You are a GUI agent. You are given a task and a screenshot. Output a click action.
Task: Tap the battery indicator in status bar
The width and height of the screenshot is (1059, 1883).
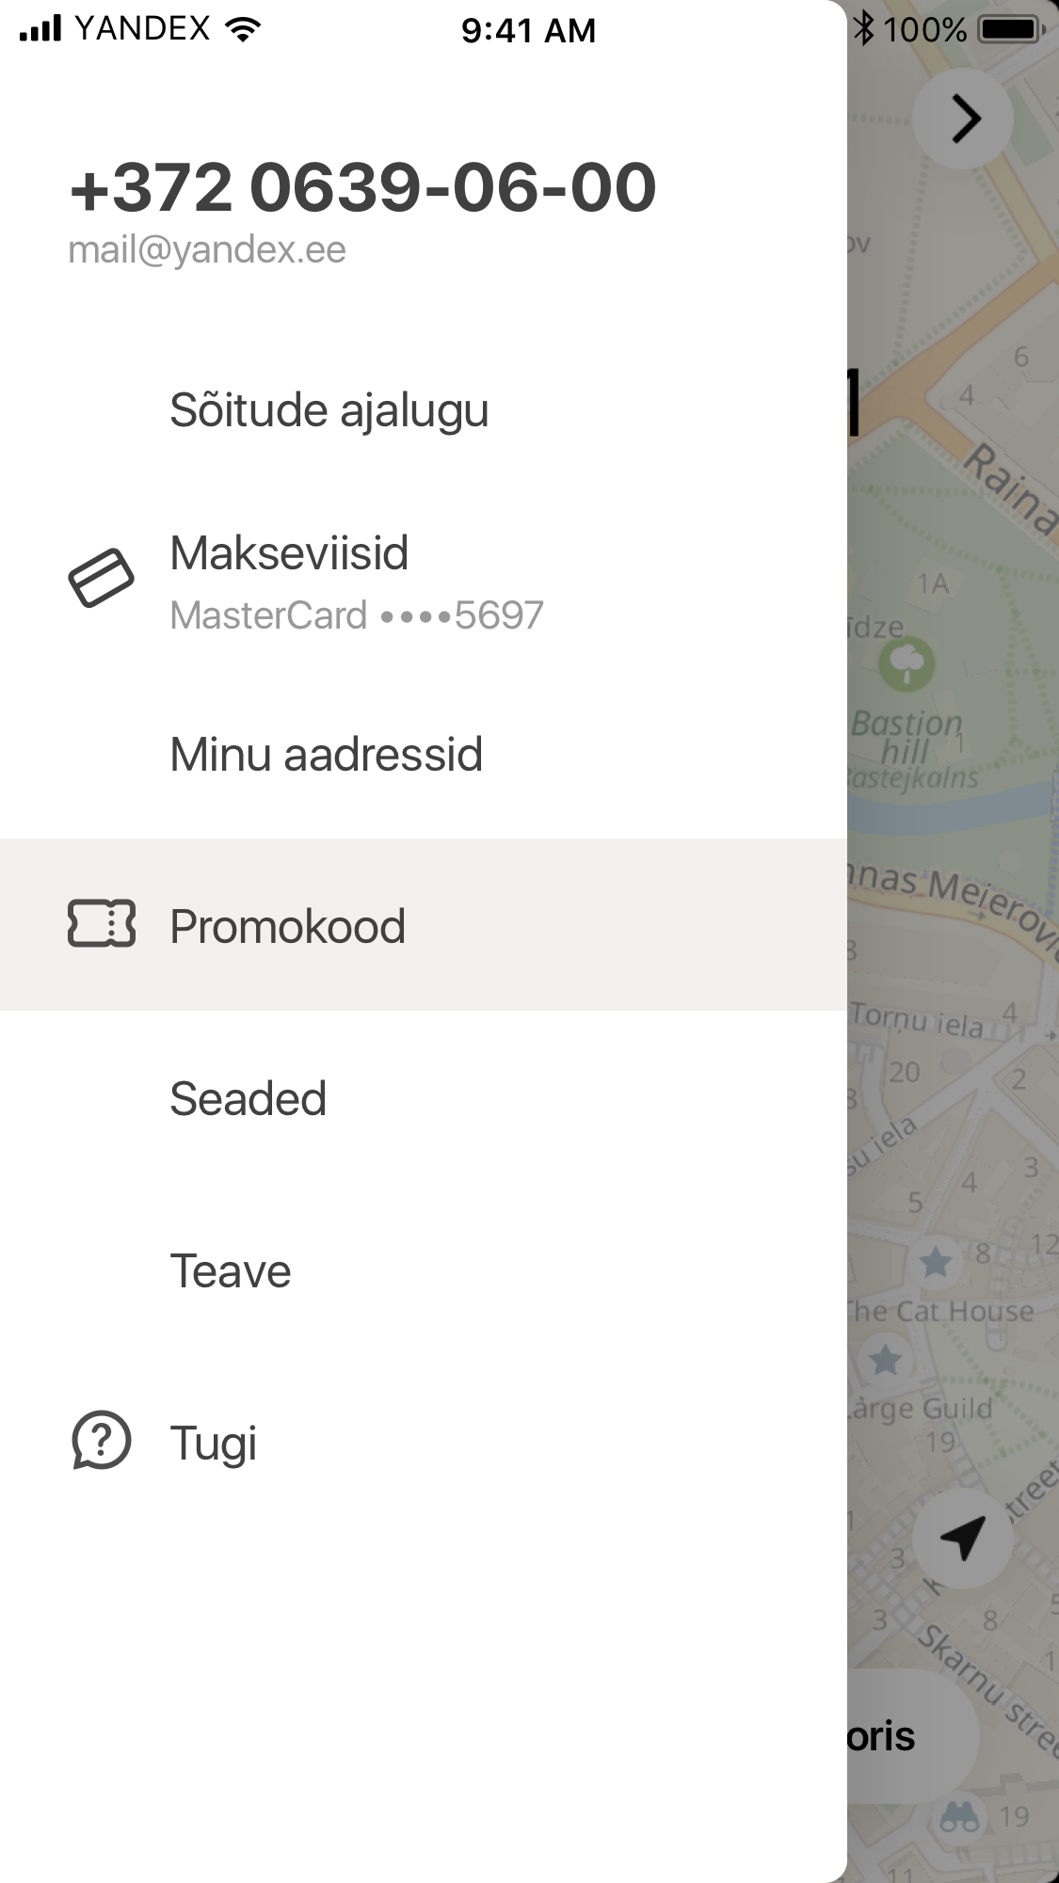(x=1010, y=30)
